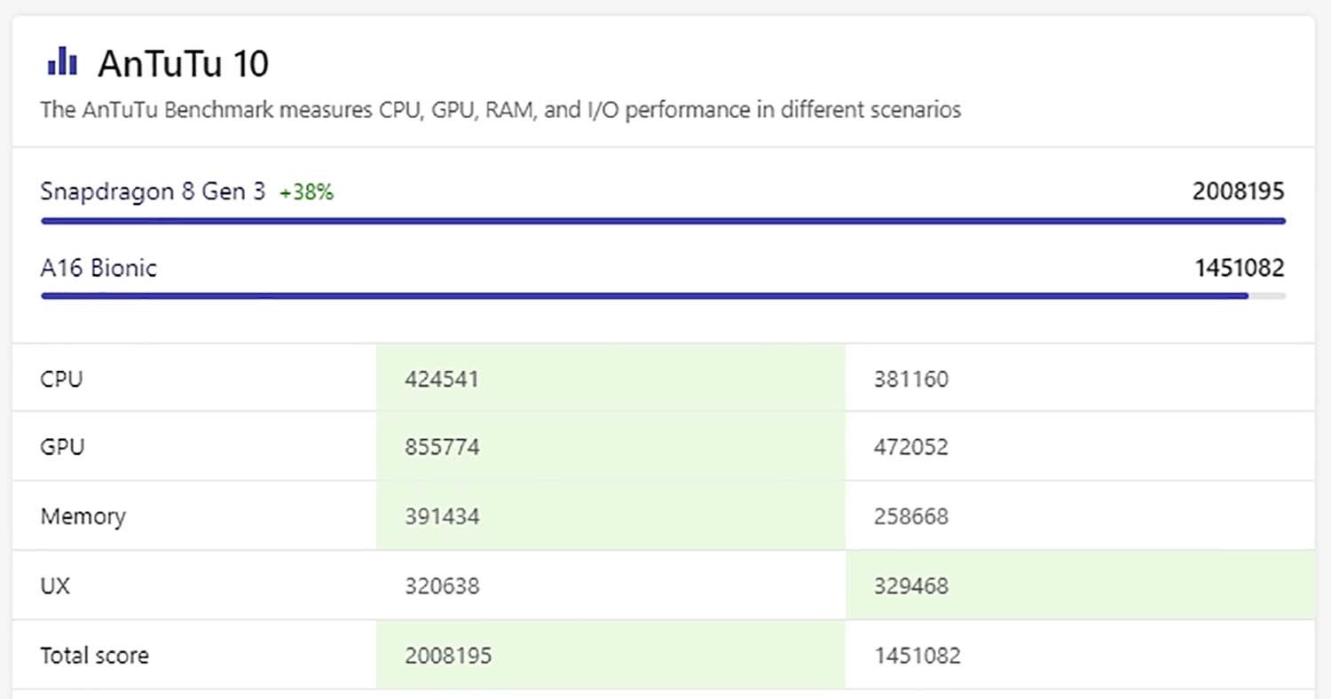1331x699 pixels.
Task: Click the AnTuTu Benchmark description text
Action: click(x=500, y=111)
